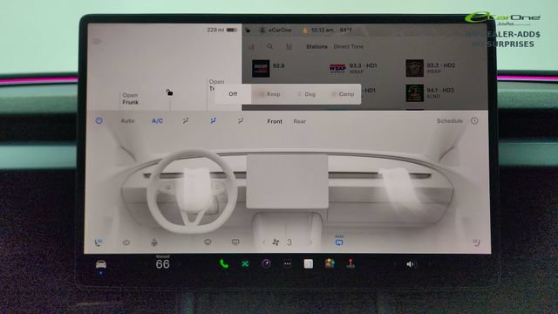
Task: Open the white square app icon
Action: [309, 263]
